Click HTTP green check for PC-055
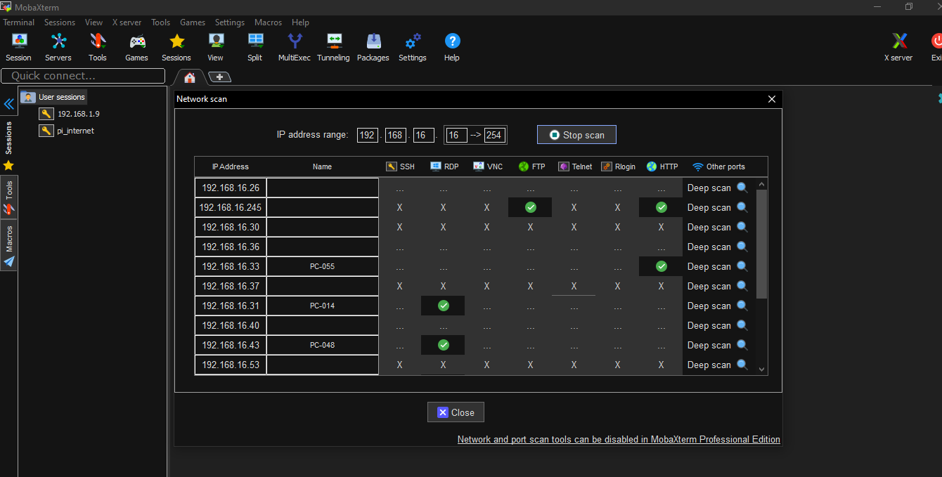The image size is (942, 477). tap(661, 266)
